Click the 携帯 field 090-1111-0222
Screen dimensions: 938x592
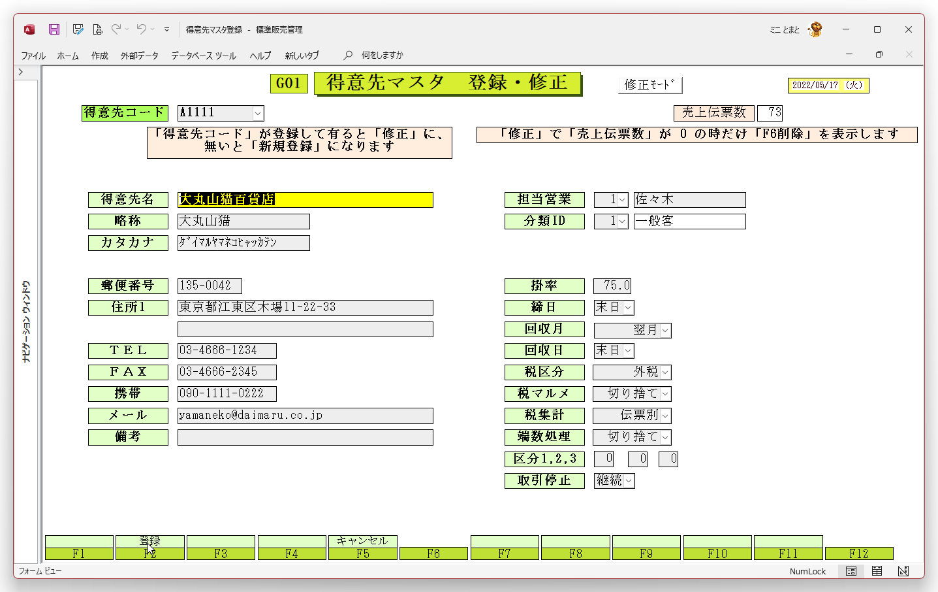click(x=227, y=394)
